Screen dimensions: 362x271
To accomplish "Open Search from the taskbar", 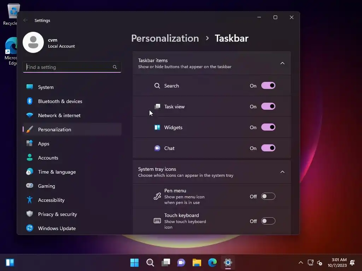I will point(150,263).
